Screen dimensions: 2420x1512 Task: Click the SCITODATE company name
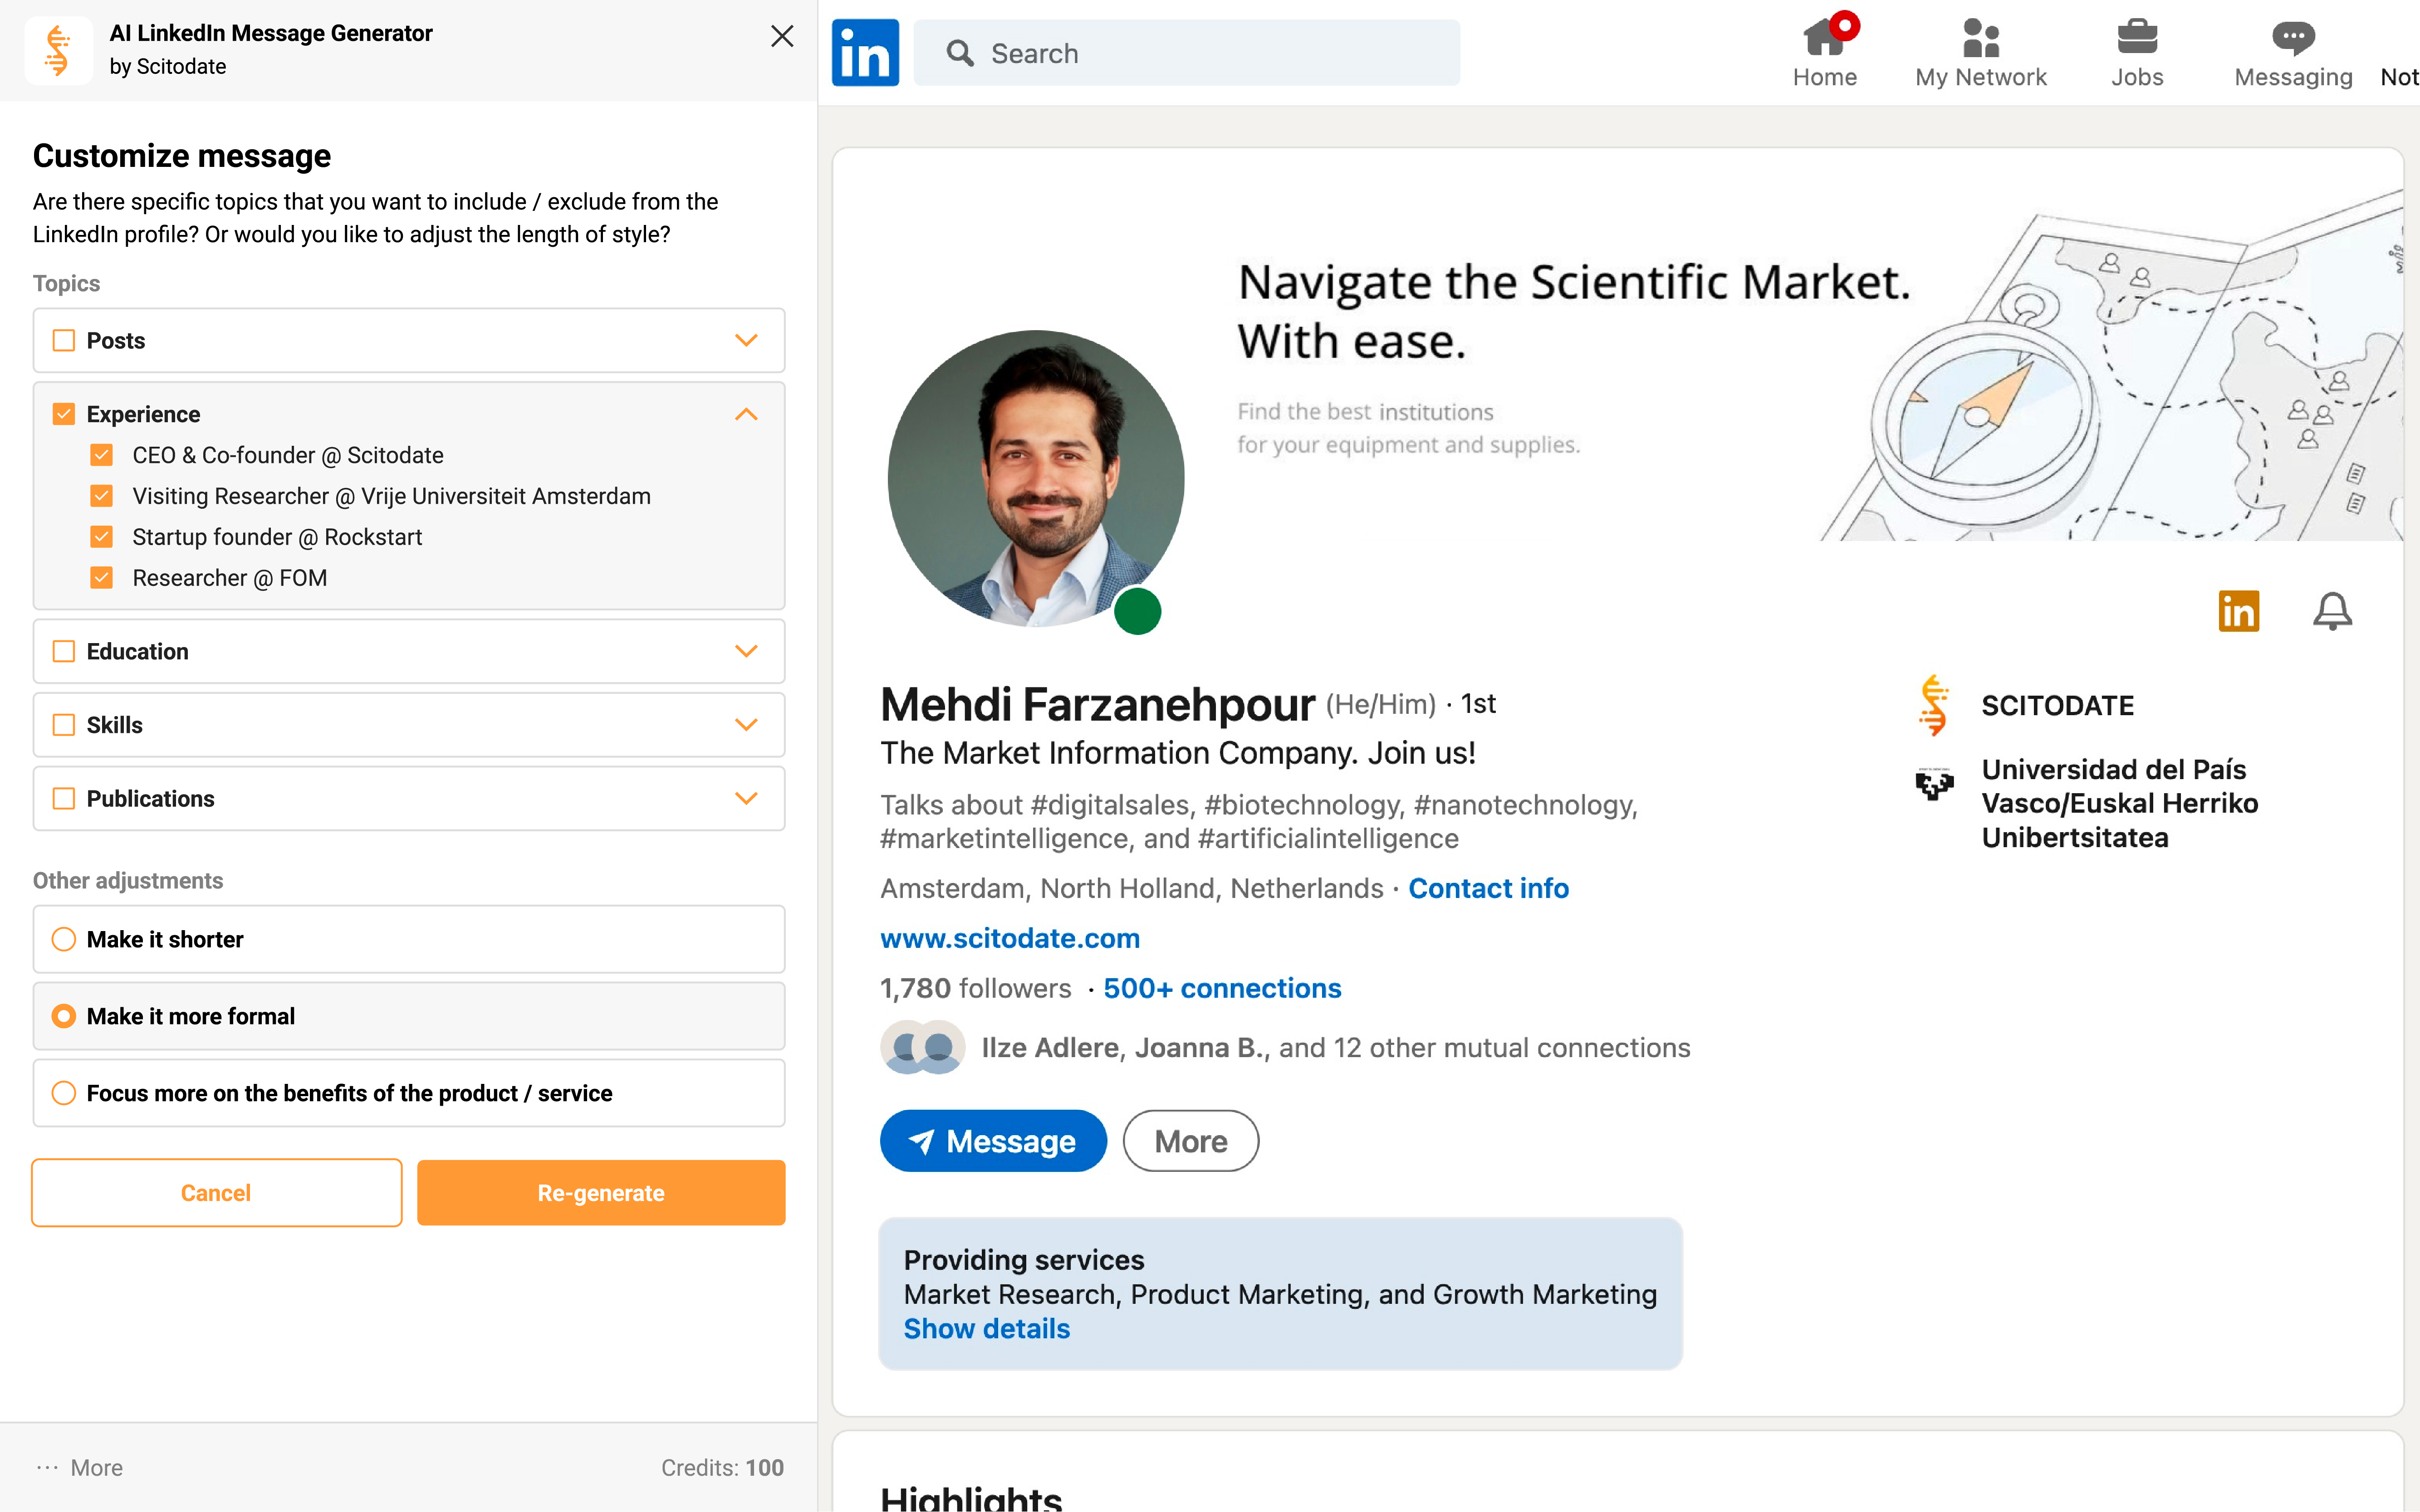click(x=2058, y=706)
